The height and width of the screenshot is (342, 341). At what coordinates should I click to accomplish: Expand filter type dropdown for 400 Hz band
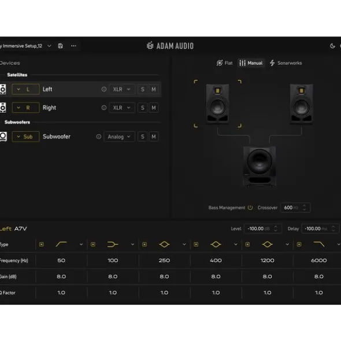point(236,244)
